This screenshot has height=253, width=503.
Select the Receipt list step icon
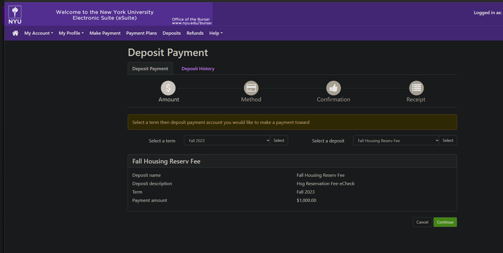tap(416, 88)
